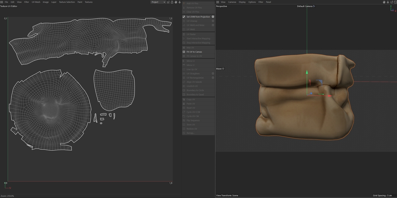The image size is (397, 198).
Task: Click the Default Camera icon in the viewport
Action: (314, 6)
